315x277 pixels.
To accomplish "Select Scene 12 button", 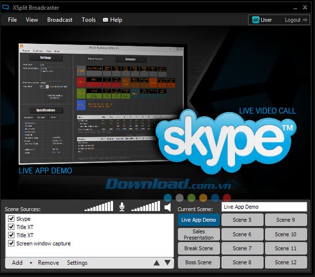I will [286, 263].
